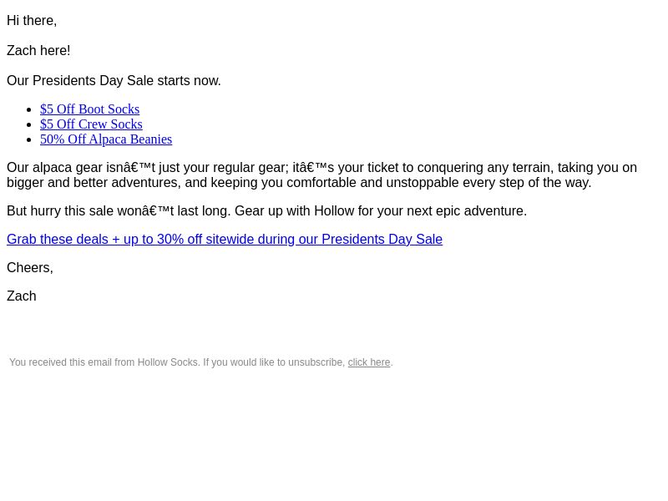The height and width of the screenshot is (501, 668).
Task: Click the 'Zach here!' intro text
Action: pyautogui.click(x=38, y=51)
